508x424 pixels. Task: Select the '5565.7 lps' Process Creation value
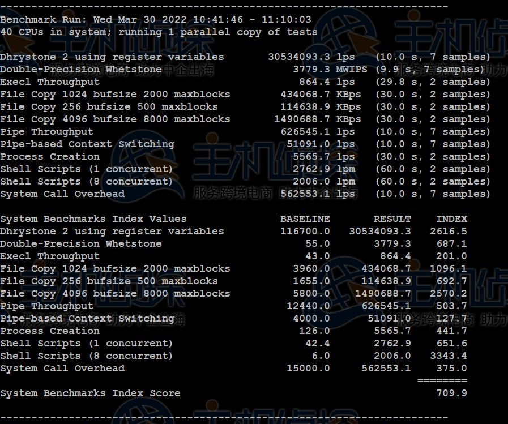coord(323,157)
